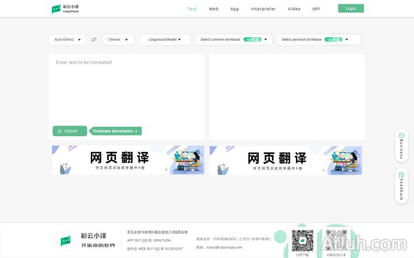414x258 pixels.
Task: Click the Login button
Action: click(x=351, y=8)
